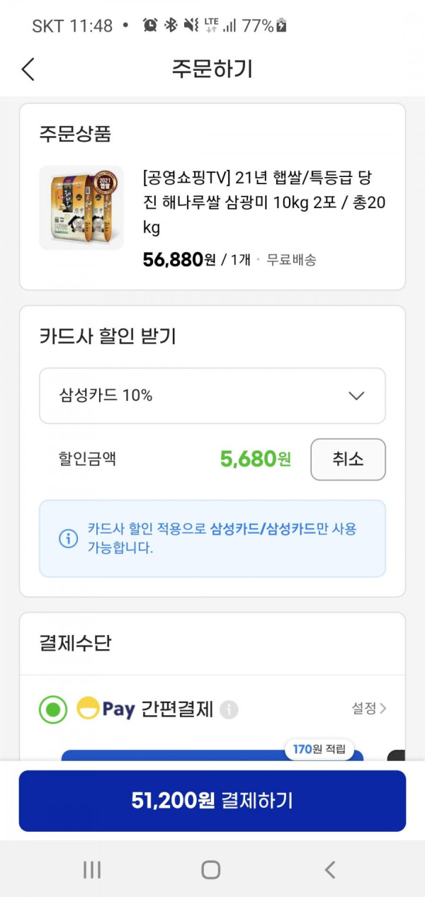Tap the info icon in the blue notice box
This screenshot has height=897, width=425.
click(68, 539)
